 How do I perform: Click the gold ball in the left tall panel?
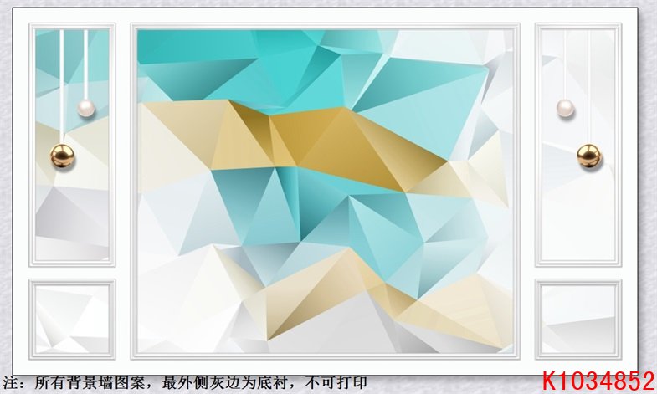63,156
